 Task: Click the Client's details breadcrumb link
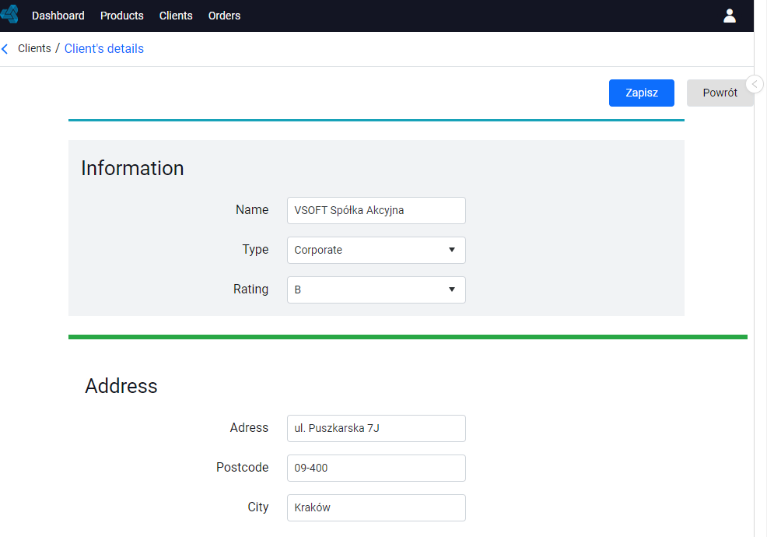pyautogui.click(x=104, y=48)
